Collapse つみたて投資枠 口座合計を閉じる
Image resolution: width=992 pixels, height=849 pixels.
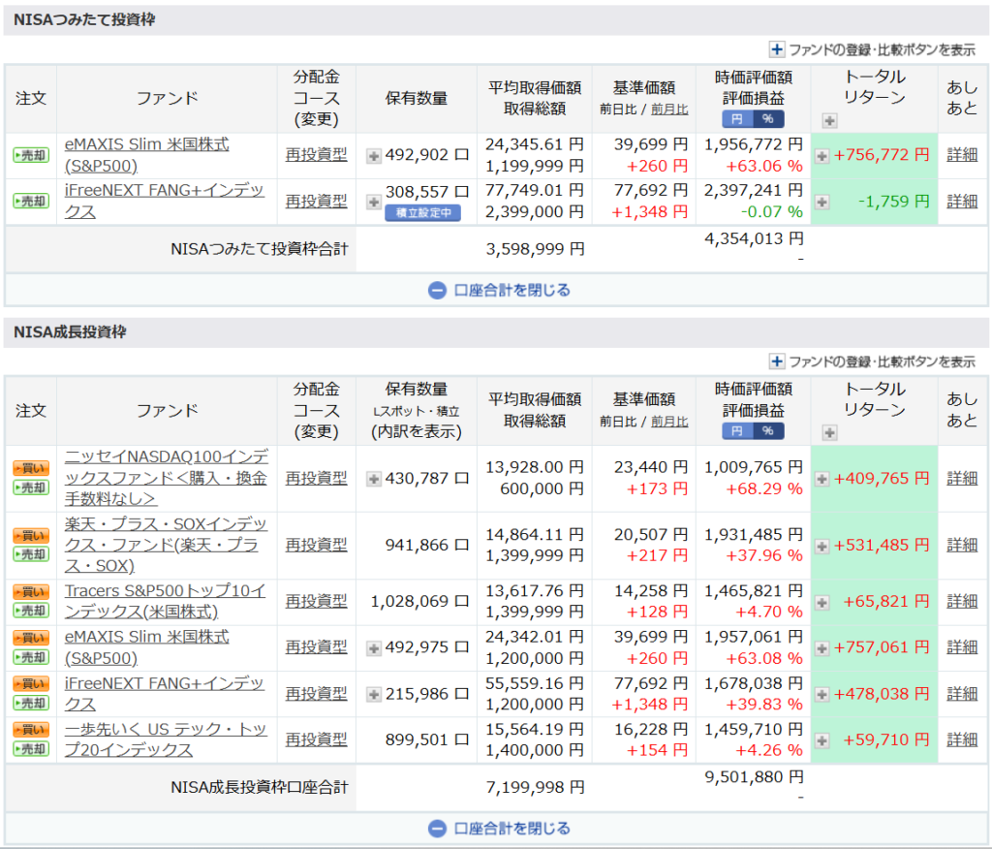500,290
